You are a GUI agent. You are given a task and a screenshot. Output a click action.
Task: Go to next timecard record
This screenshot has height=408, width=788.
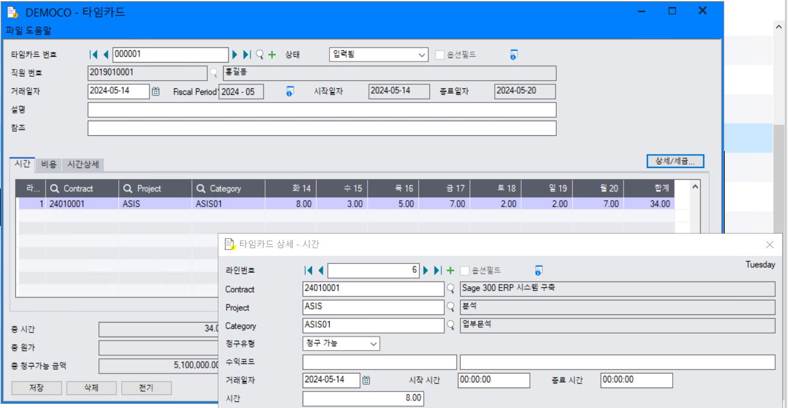(x=235, y=54)
